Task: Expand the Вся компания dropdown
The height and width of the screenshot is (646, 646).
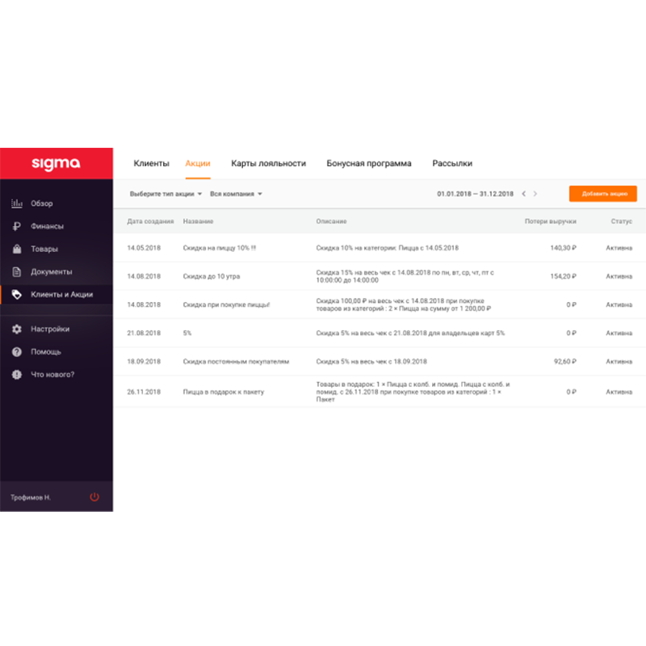Action: (236, 194)
